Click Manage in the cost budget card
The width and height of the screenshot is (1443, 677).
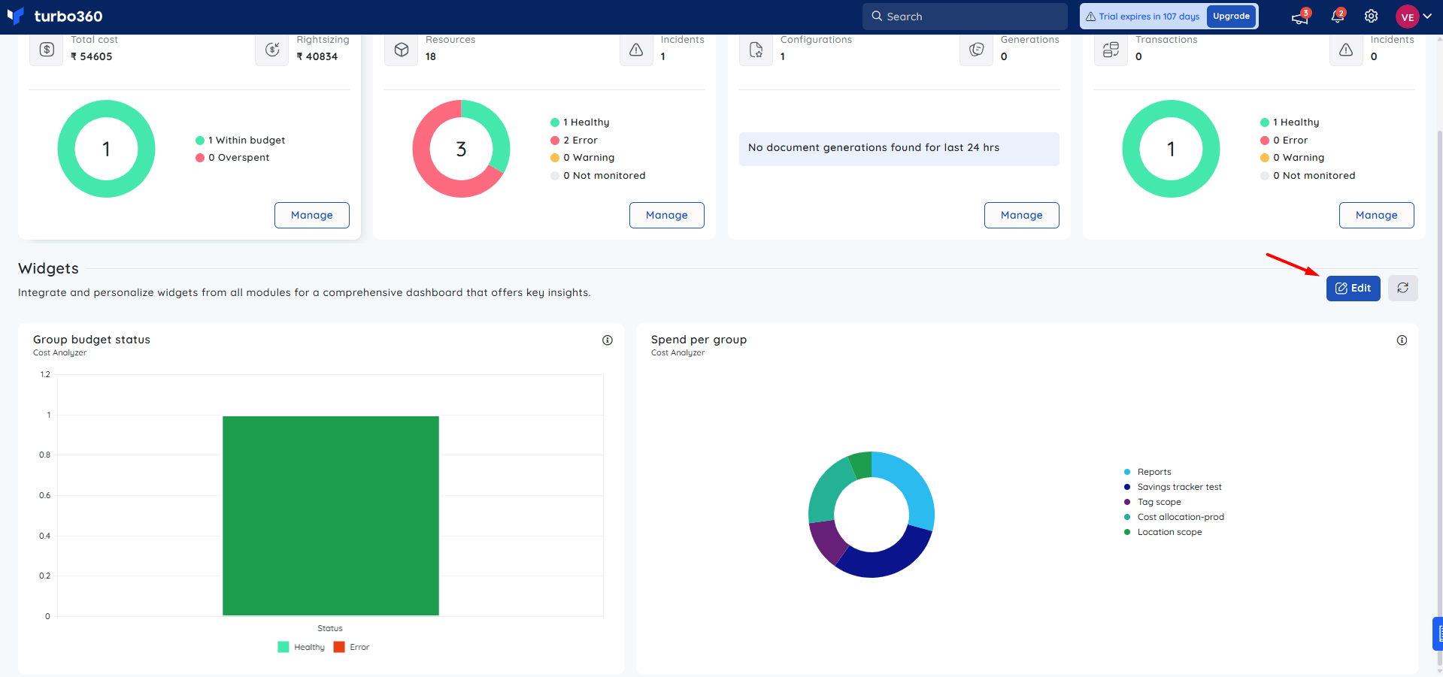coord(312,215)
